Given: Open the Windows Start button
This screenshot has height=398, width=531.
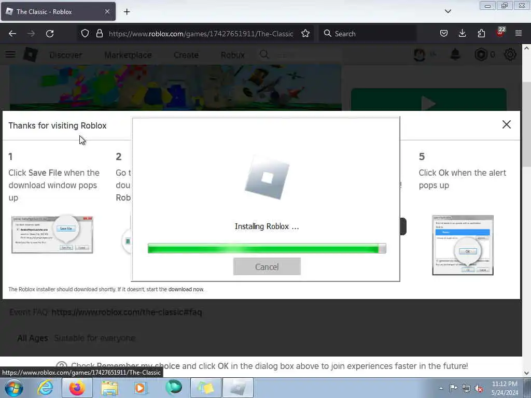Looking at the screenshot, I should pos(14,388).
